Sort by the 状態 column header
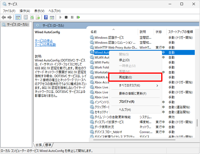The width and height of the screenshot is (200, 154). pos(160,32)
